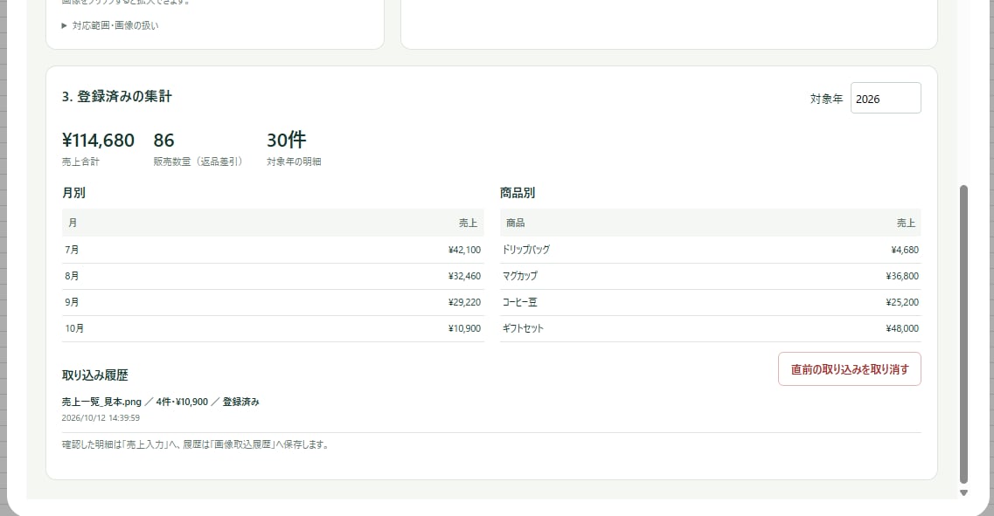The height and width of the screenshot is (516, 994).
Task: Click the ギフトセット product row
Action: pos(711,328)
